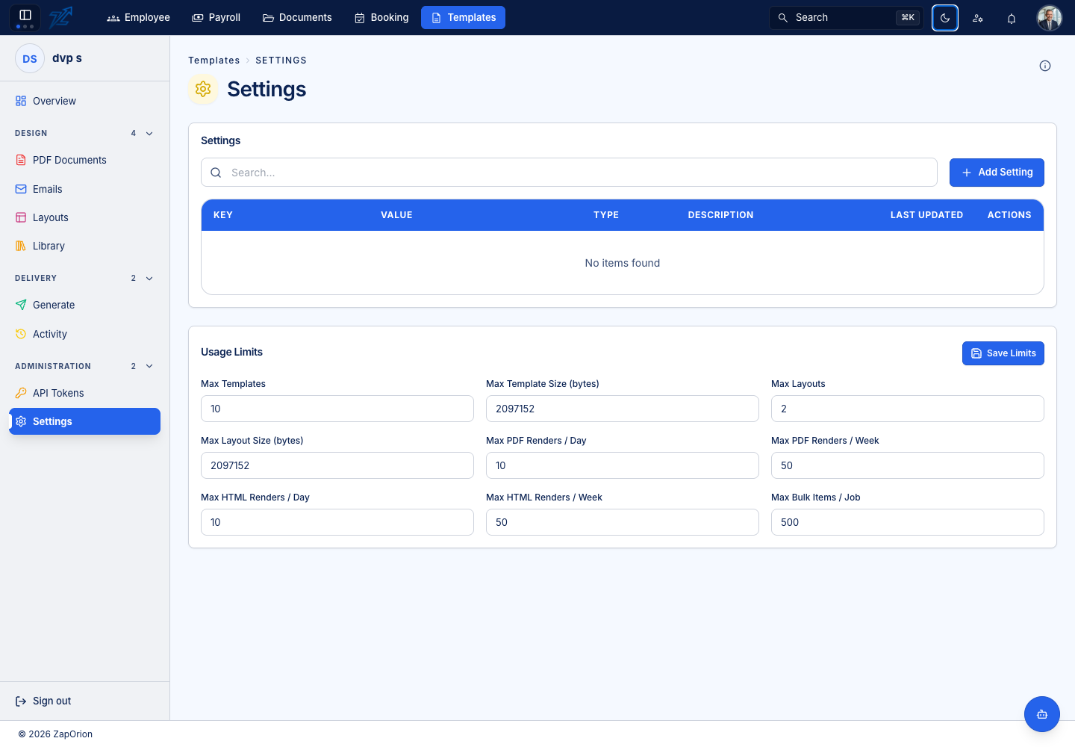Click the LAST UPDATED column header
Viewport: 1075px width, 747px height.
coord(926,215)
